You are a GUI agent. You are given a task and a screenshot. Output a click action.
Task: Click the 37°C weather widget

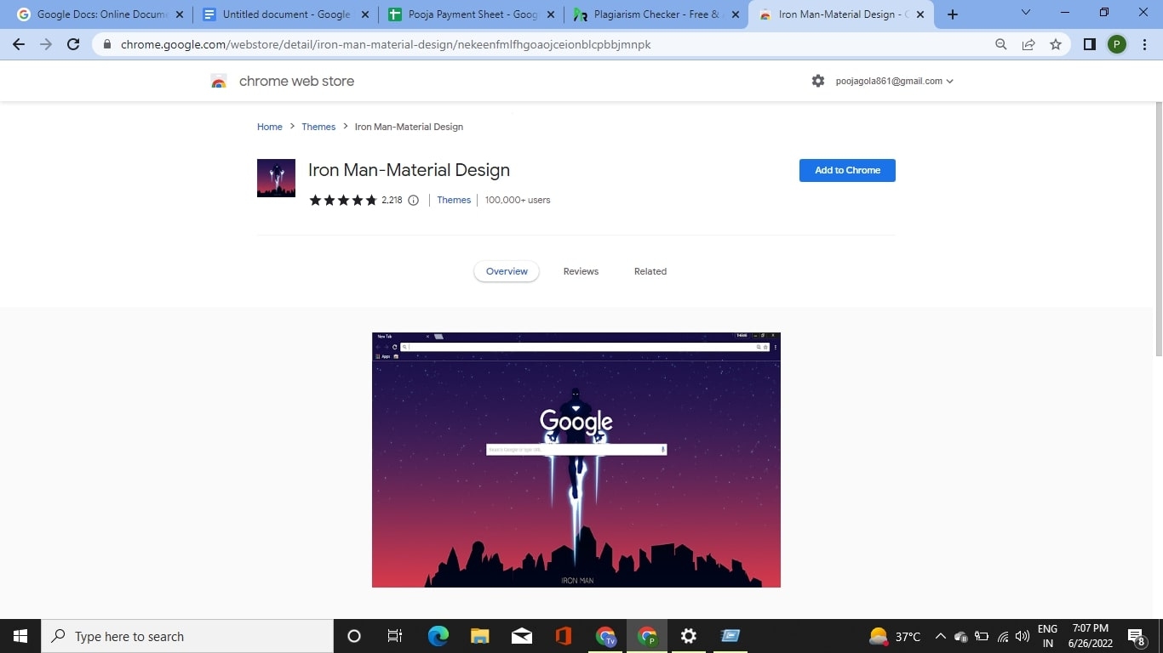(895, 636)
